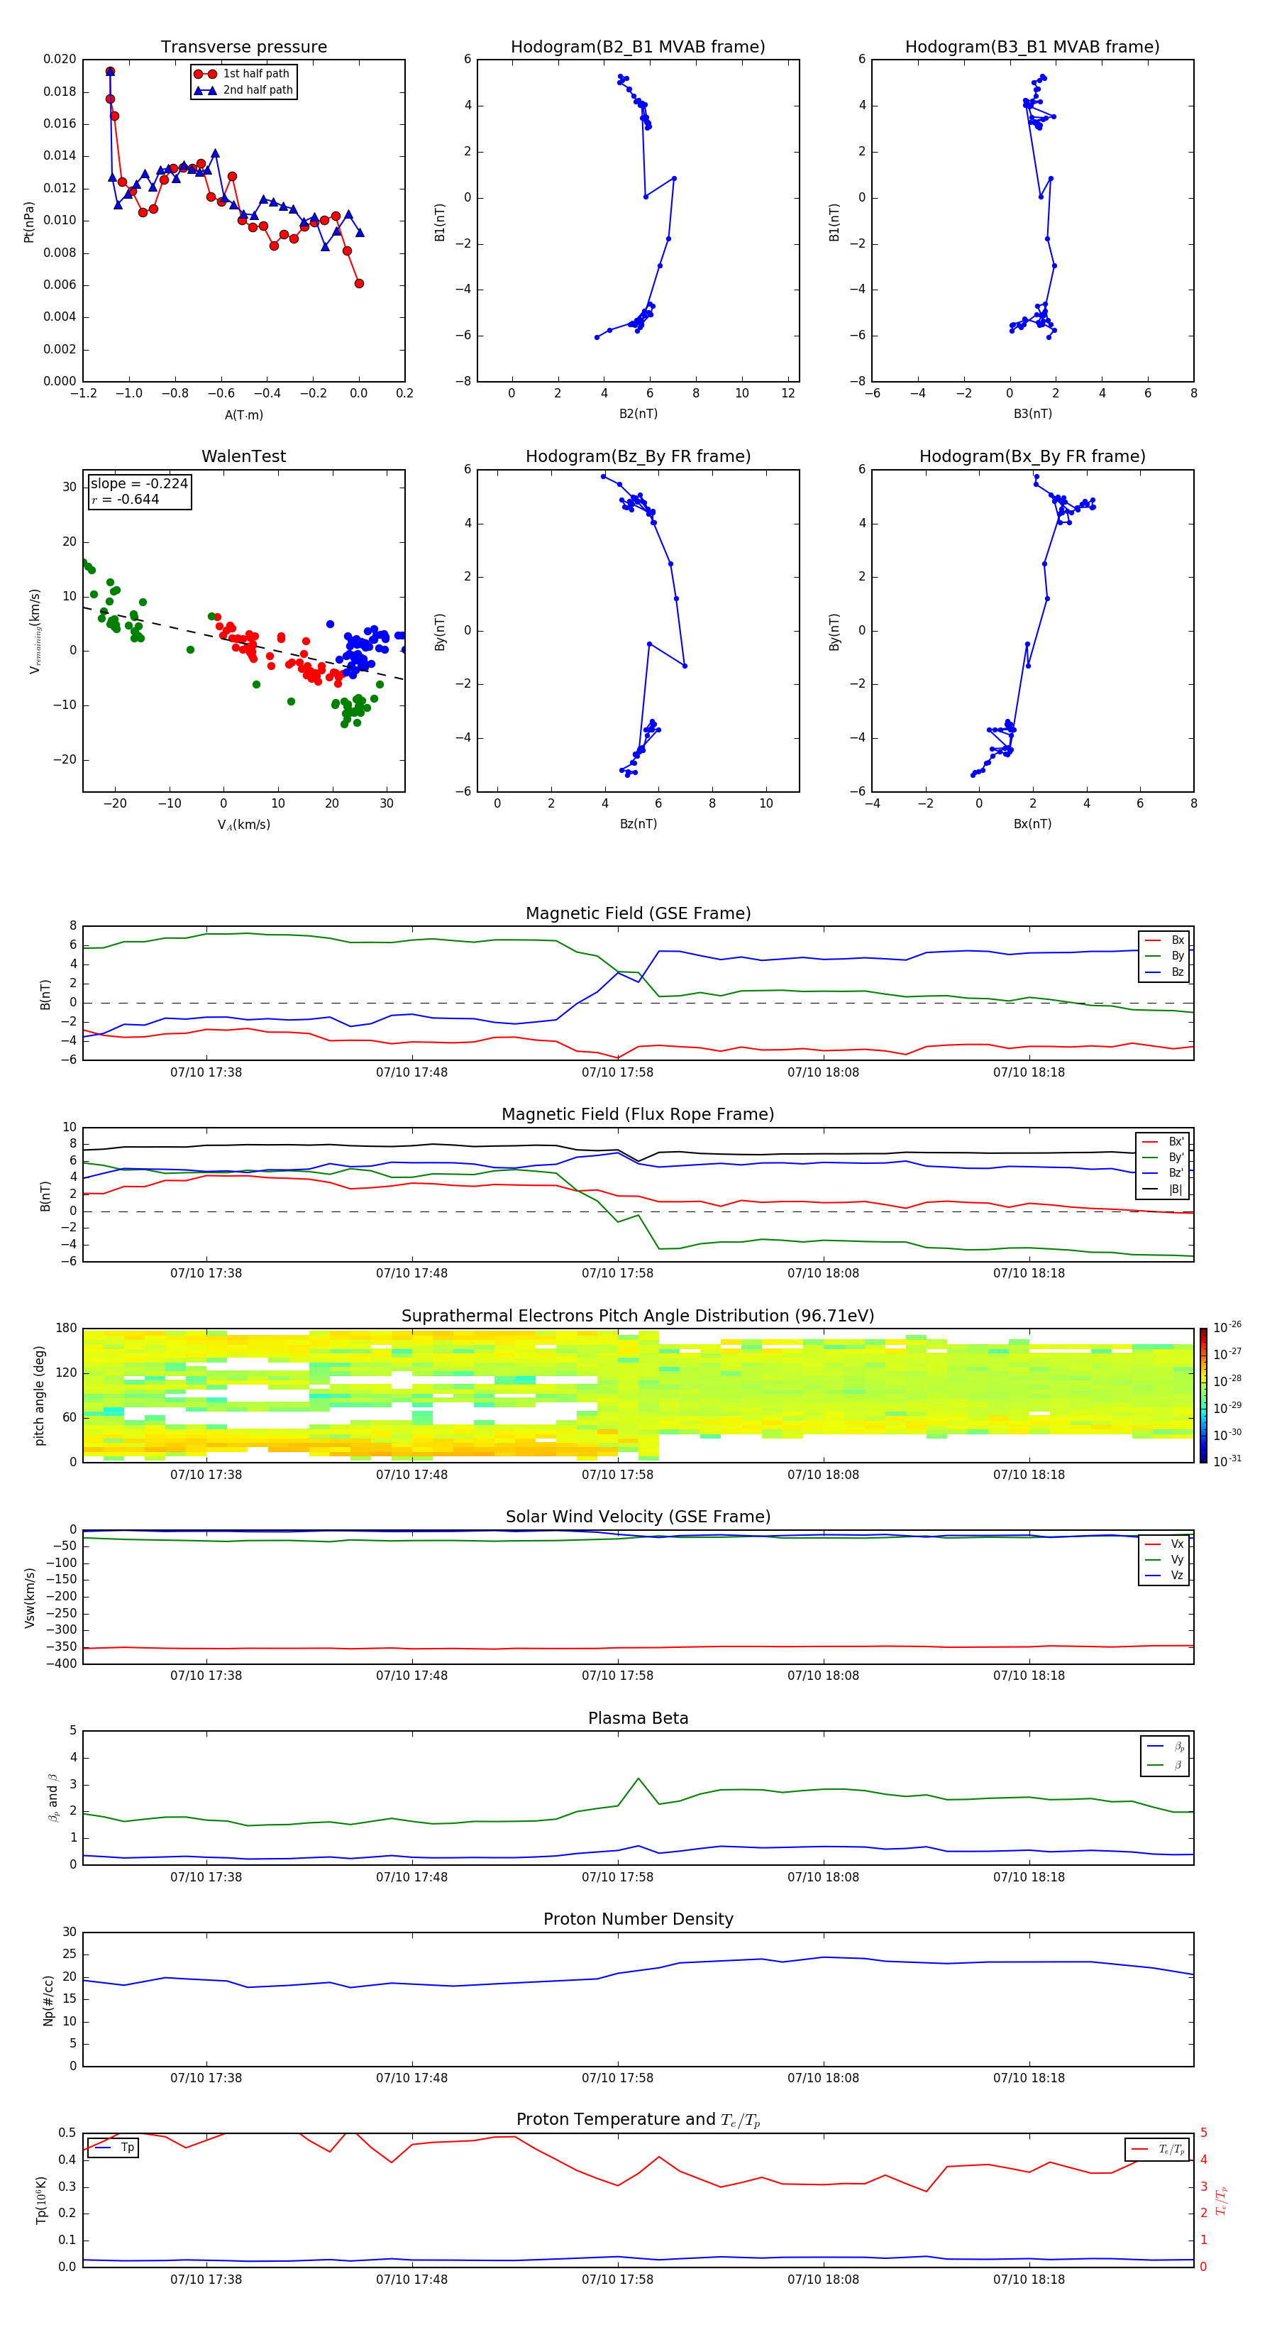Click the "VA(km/s)" x-axis label
The height and width of the screenshot is (2342, 1277).
click(x=243, y=825)
